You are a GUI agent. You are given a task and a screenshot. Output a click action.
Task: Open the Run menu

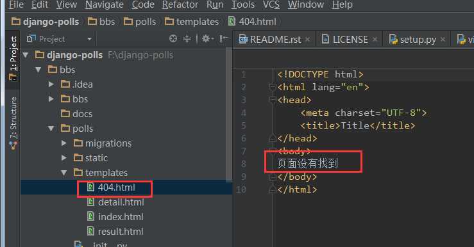(215, 5)
